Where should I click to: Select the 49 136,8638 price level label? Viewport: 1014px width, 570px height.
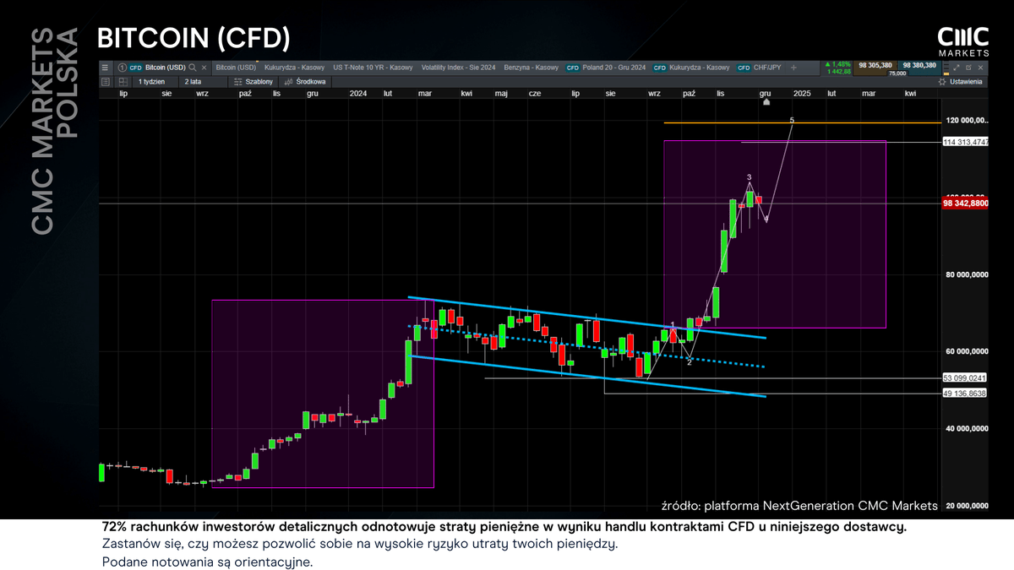coord(964,394)
